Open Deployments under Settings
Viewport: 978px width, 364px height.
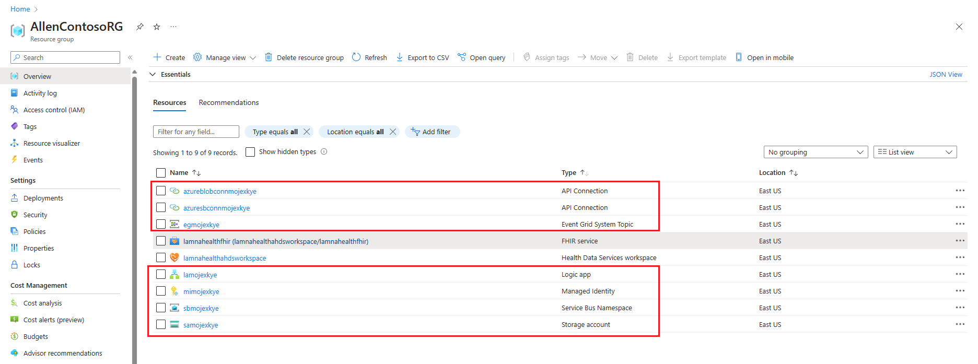[43, 198]
